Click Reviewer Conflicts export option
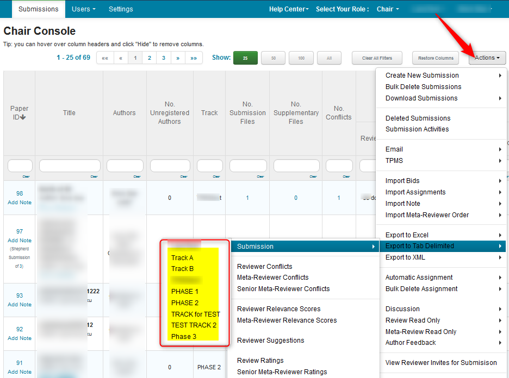The width and height of the screenshot is (509, 378). (x=264, y=267)
